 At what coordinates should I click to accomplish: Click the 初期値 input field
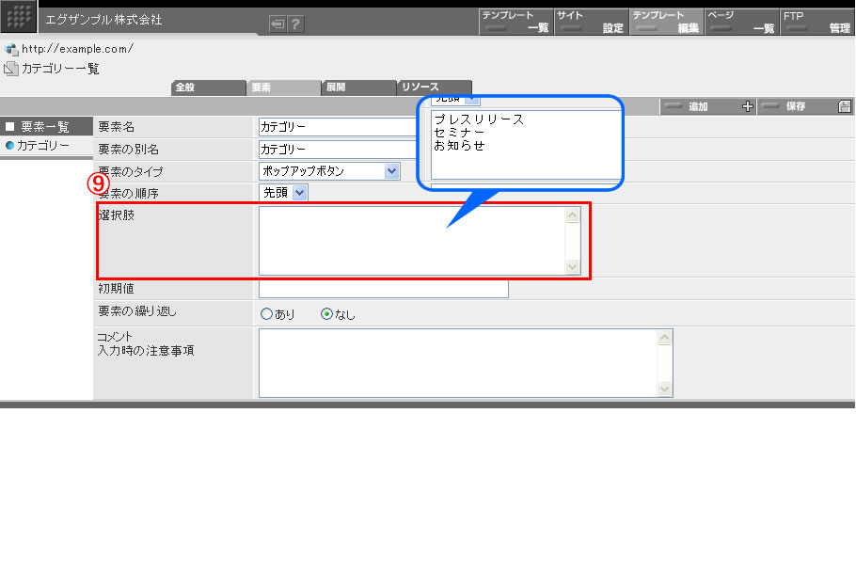[383, 289]
